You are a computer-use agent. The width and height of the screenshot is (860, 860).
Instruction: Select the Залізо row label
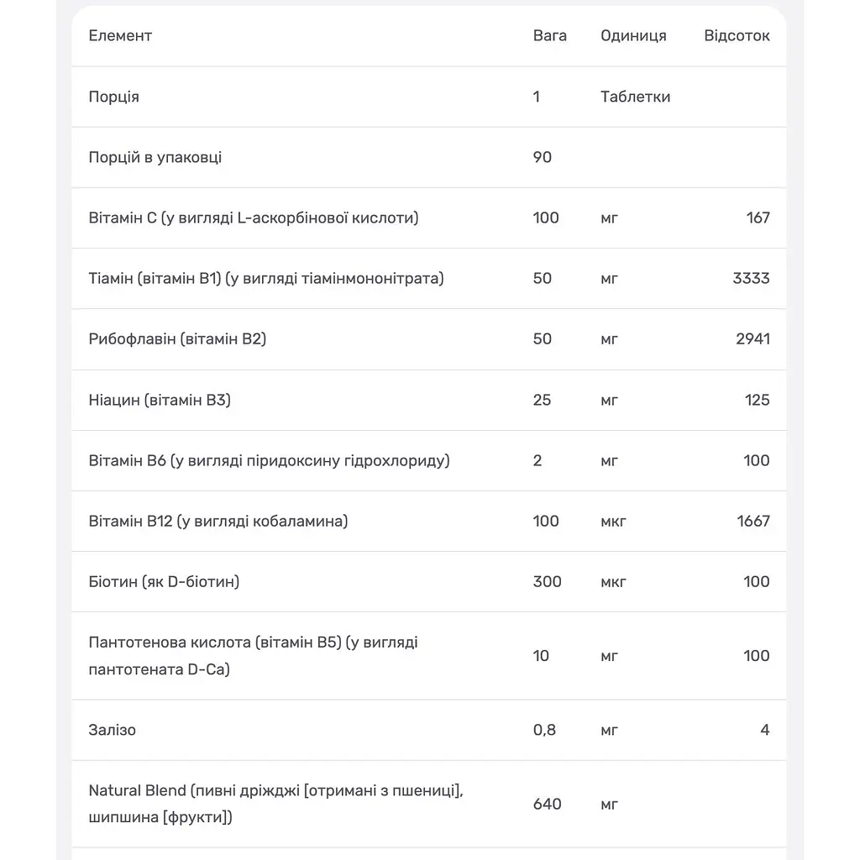[112, 730]
